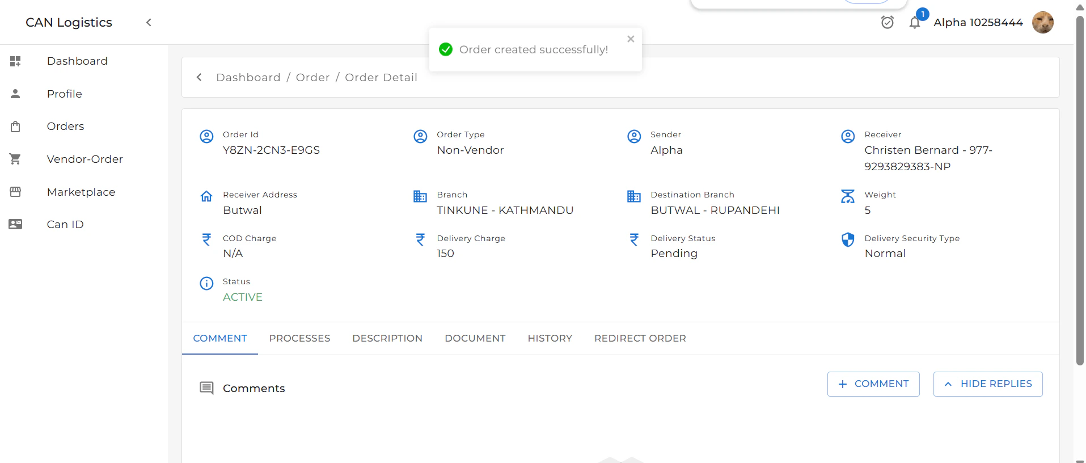The image size is (1086, 463).
Task: Click the Delivery Security Type shield icon
Action: [848, 239]
